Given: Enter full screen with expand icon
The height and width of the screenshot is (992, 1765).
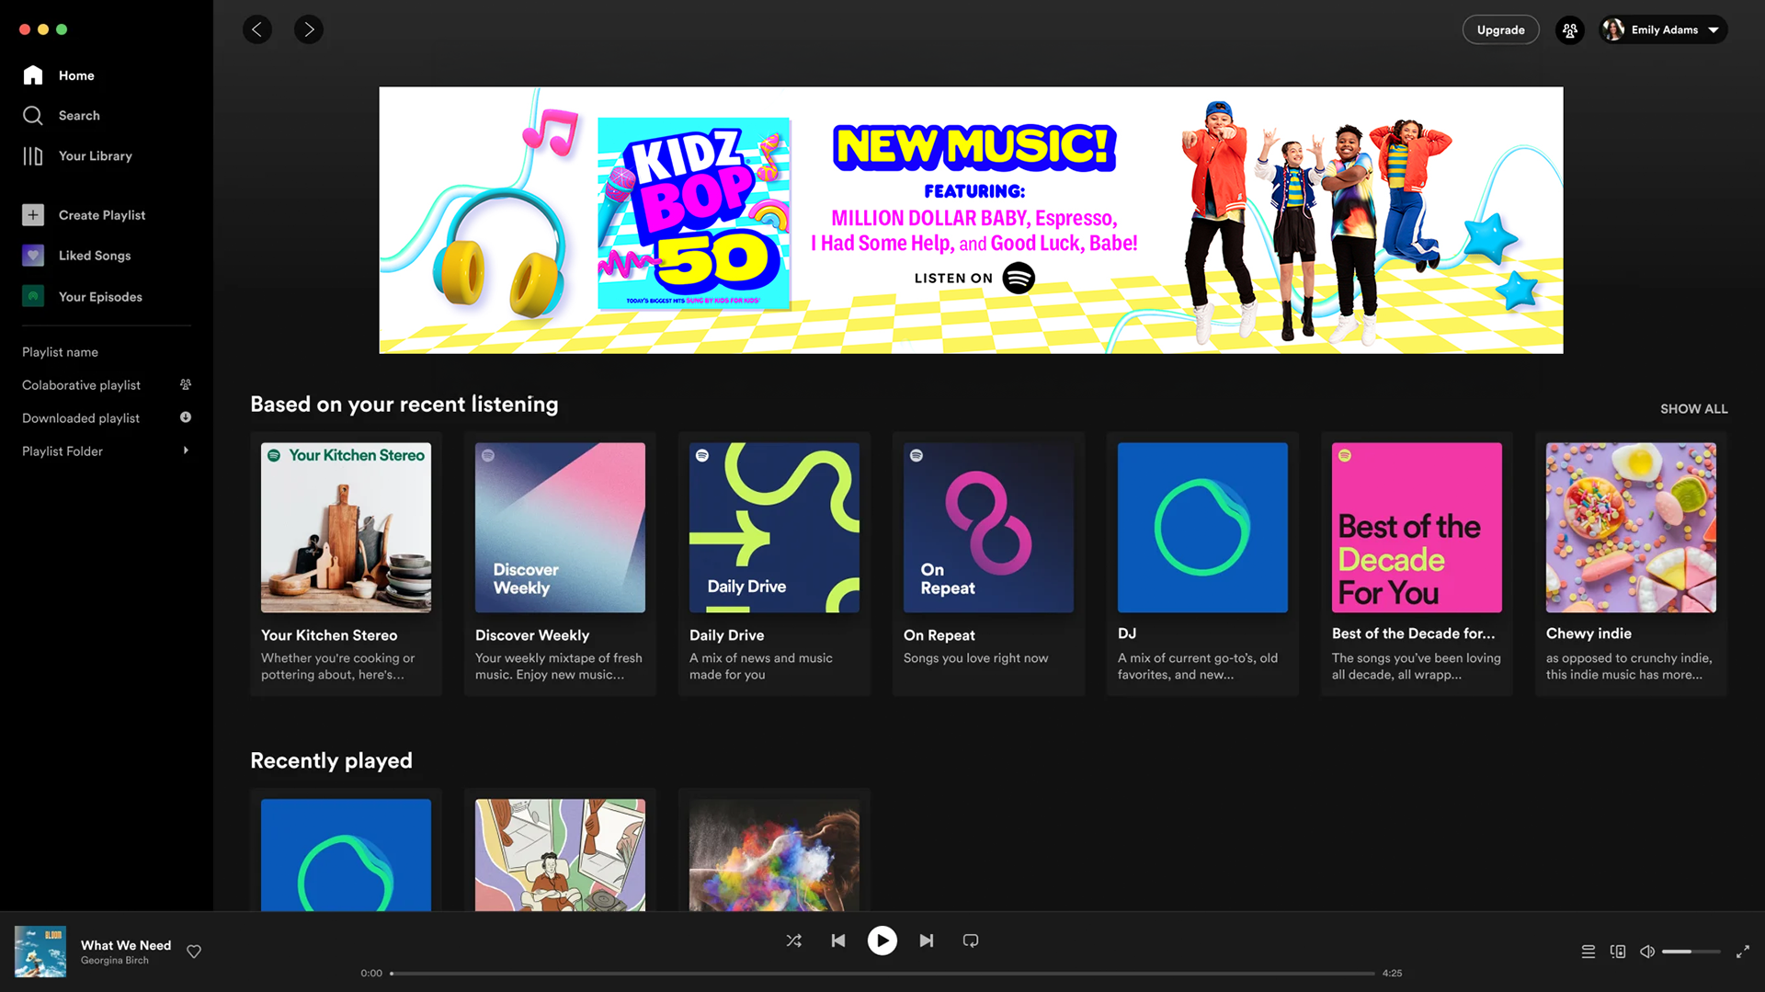Looking at the screenshot, I should click(1743, 952).
